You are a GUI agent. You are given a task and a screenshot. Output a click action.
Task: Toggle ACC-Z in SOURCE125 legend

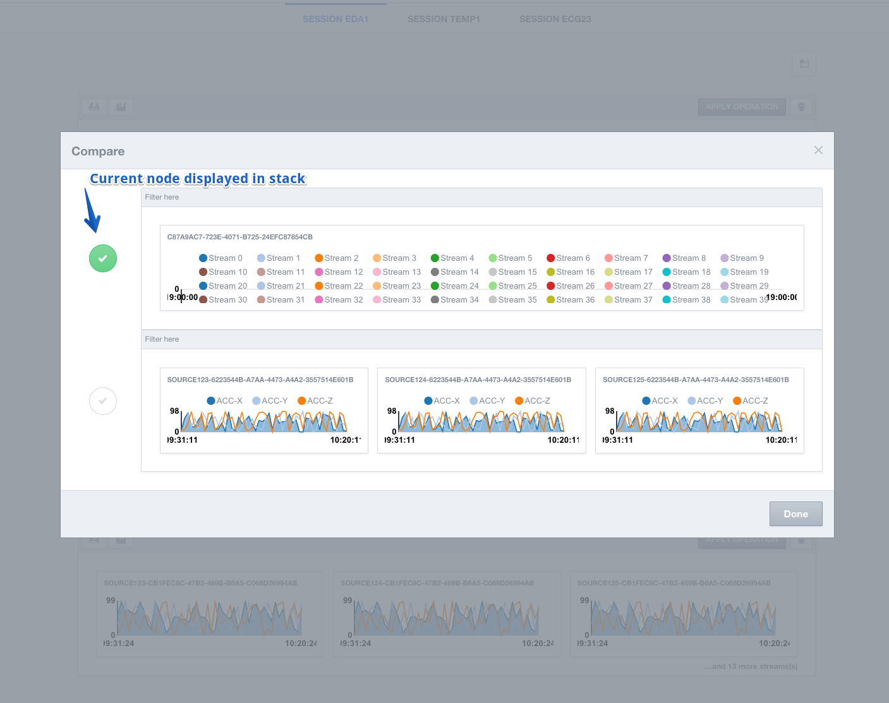pos(751,400)
